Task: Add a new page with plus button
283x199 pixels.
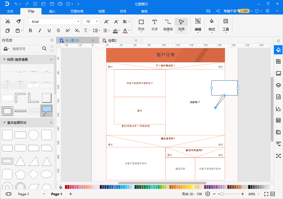Action: click(x=71, y=194)
